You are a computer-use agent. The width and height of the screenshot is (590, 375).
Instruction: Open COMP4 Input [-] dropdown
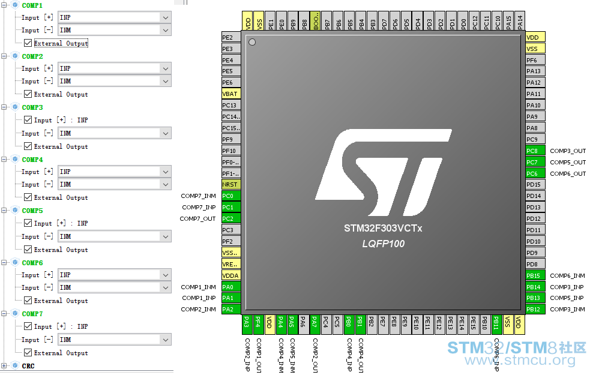click(x=115, y=184)
